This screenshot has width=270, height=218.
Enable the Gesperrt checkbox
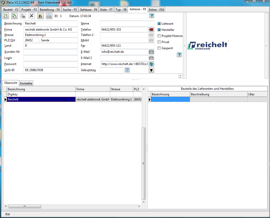coord(159,48)
